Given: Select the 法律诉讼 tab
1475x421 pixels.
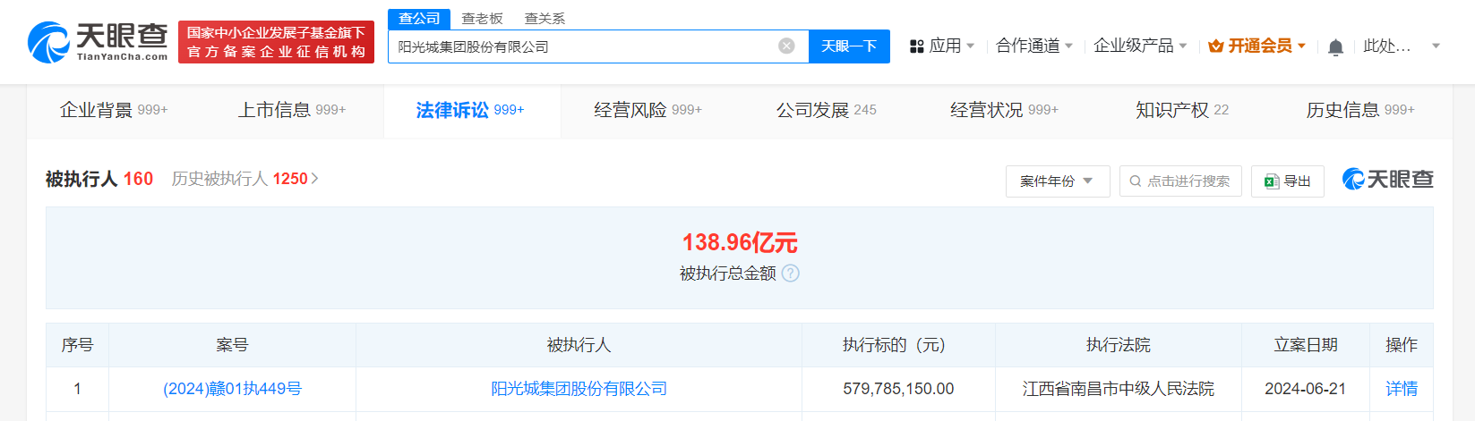Looking at the screenshot, I should 471,110.
